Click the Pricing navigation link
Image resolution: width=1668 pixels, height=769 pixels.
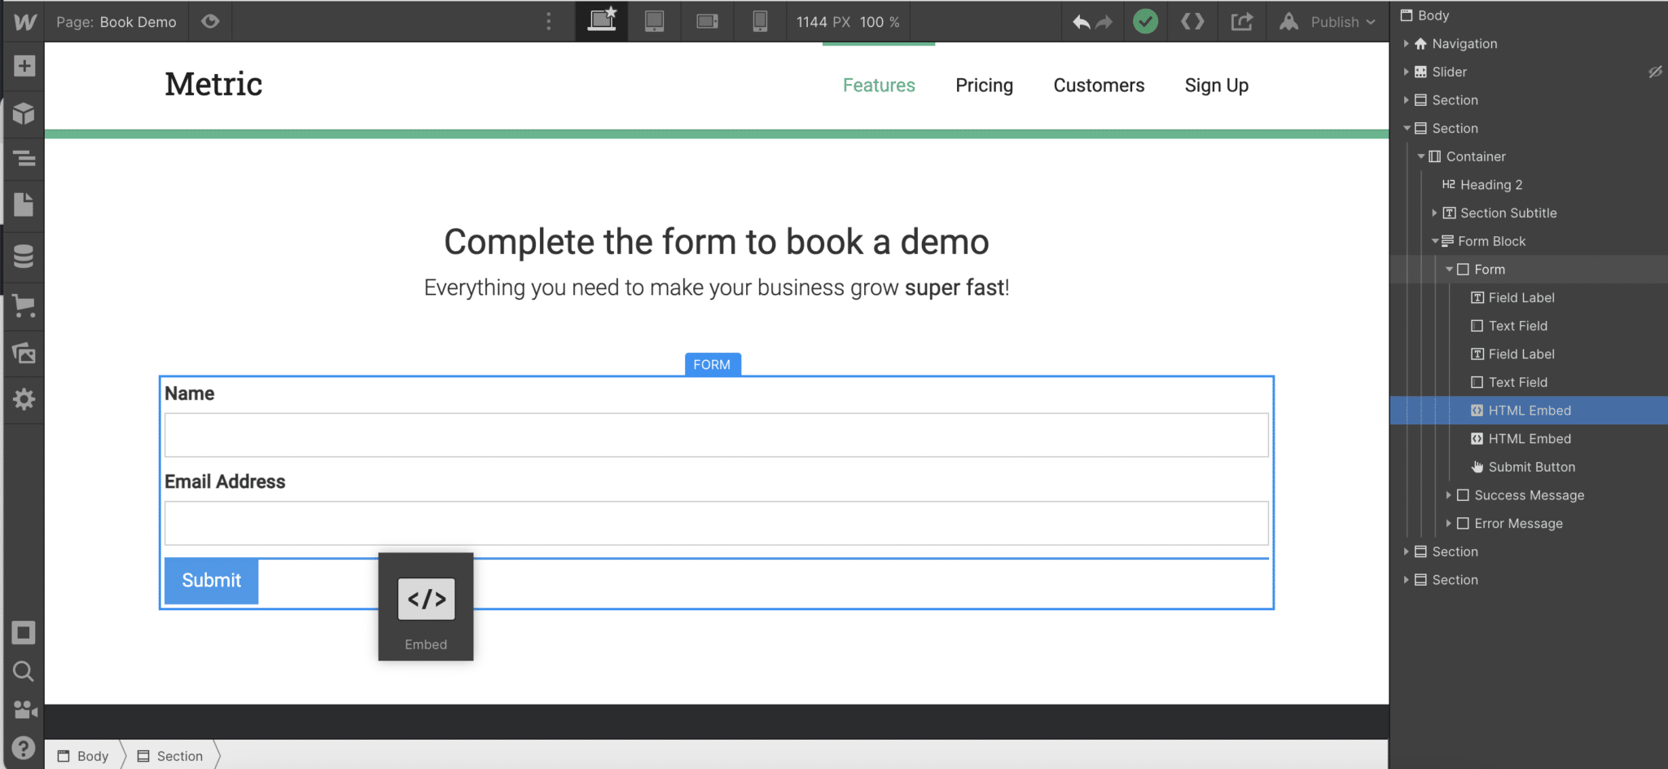pos(984,85)
